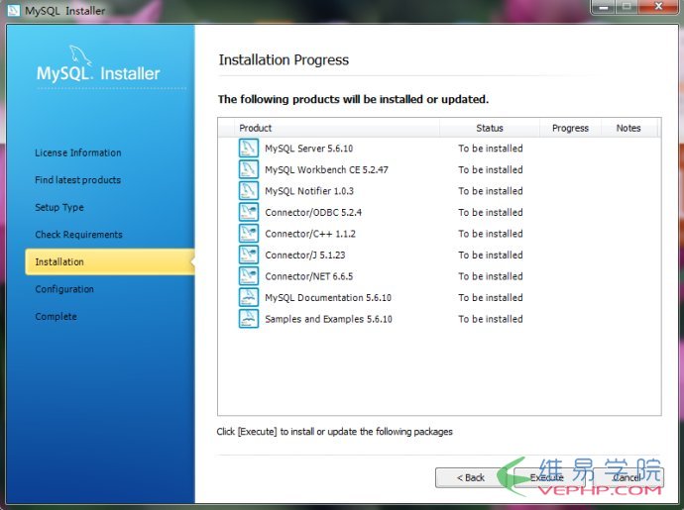
Task: Click the Connector/NET status 'To be installed'
Action: tap(491, 276)
